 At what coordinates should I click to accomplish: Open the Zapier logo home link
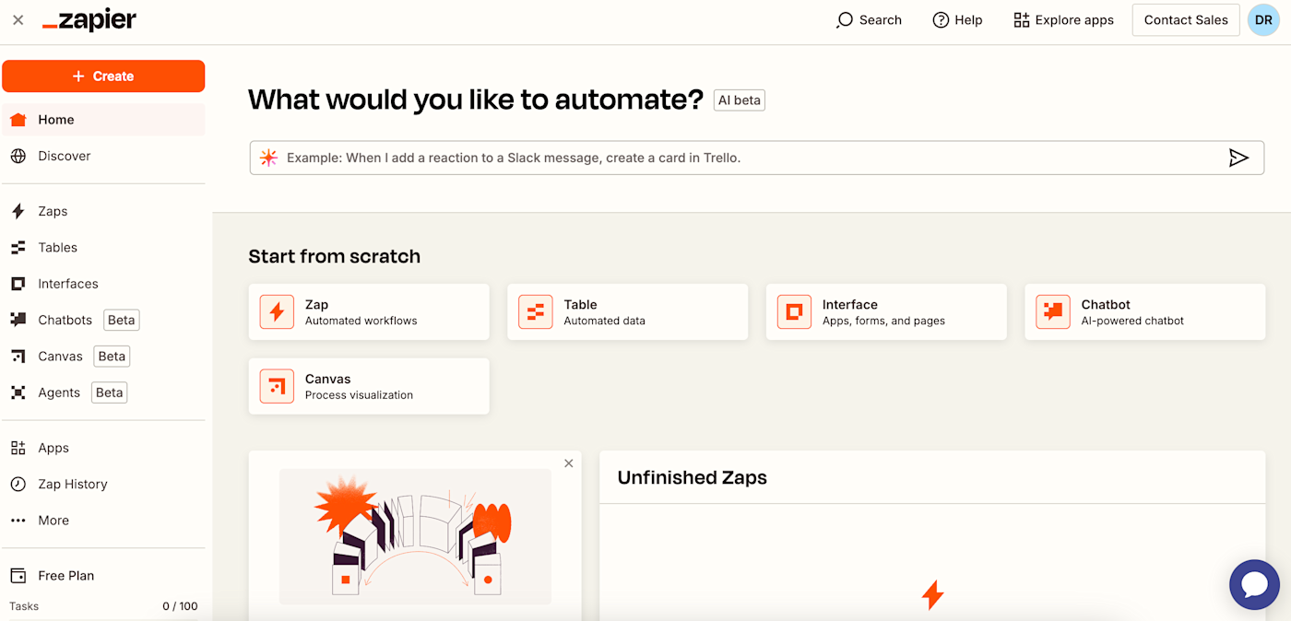click(x=89, y=21)
